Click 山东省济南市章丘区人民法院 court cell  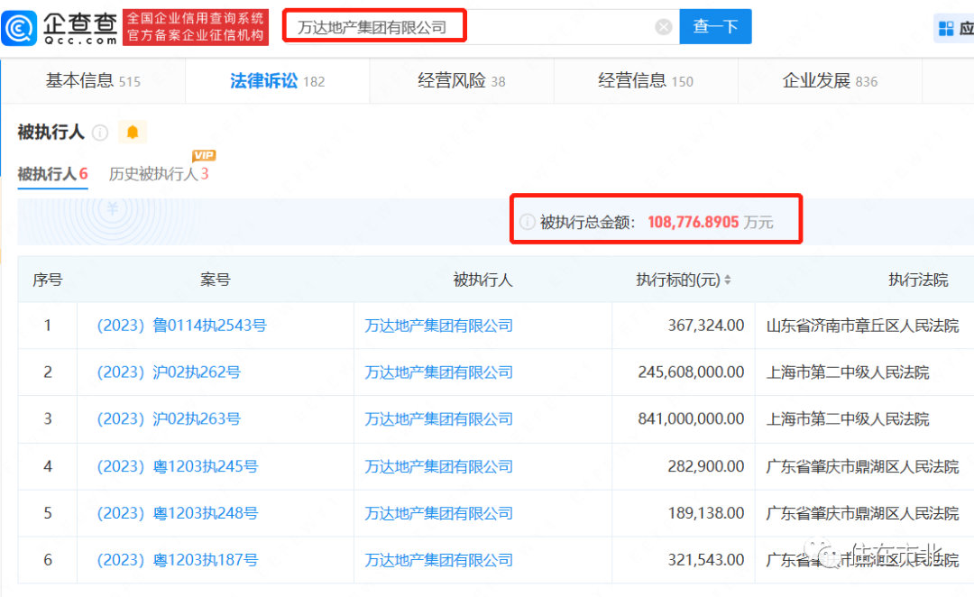tap(863, 326)
